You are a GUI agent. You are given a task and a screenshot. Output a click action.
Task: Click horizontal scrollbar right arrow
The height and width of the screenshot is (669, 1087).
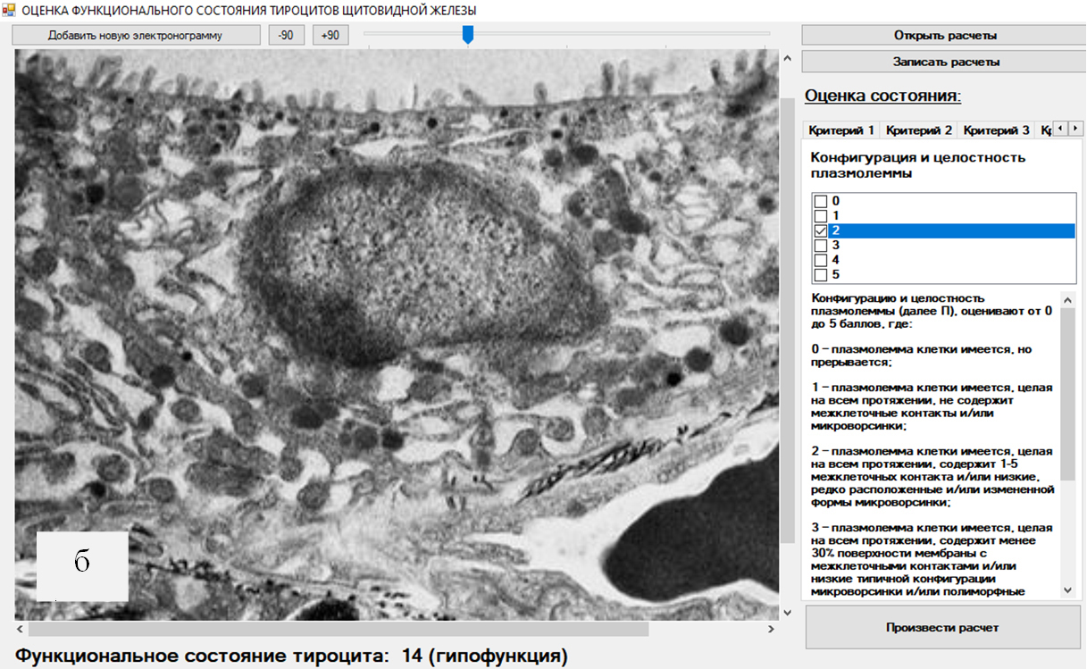(771, 629)
